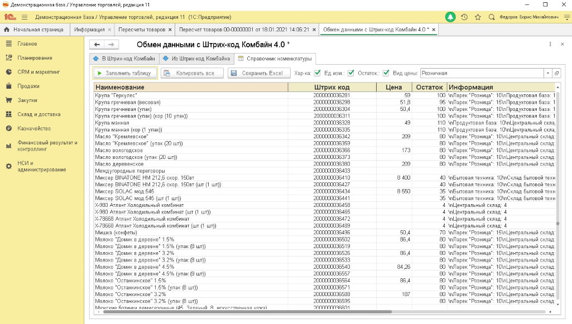Image resolution: width=572 pixels, height=324 pixels.
Task: Open the history clock icon
Action: pos(464,17)
